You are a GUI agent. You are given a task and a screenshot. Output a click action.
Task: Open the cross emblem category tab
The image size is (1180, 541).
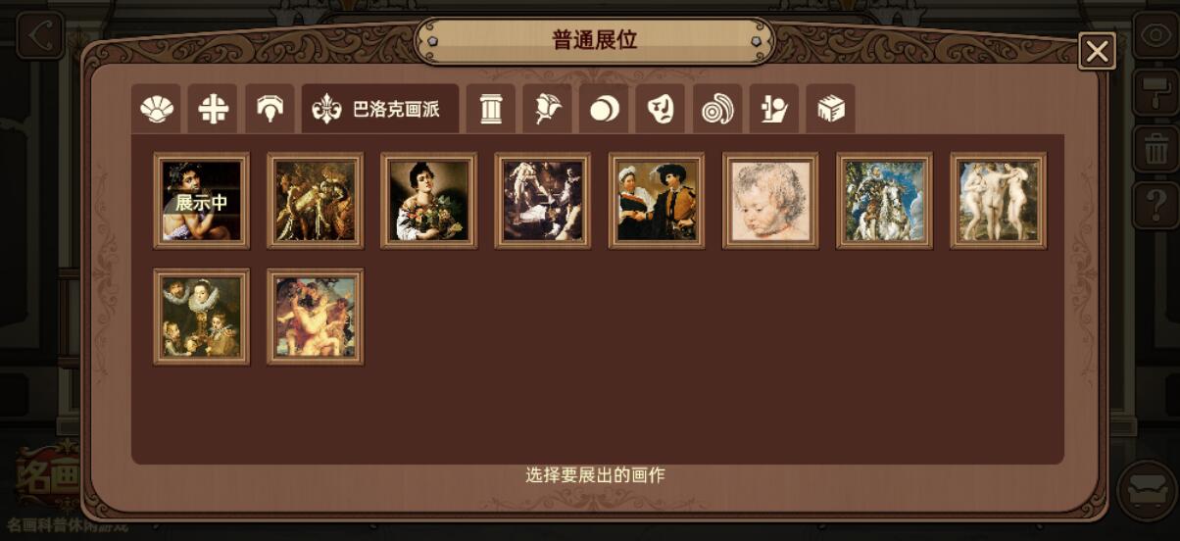tap(213, 110)
